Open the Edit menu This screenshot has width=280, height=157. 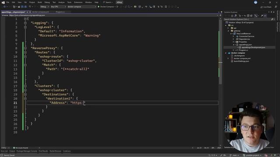14,2
